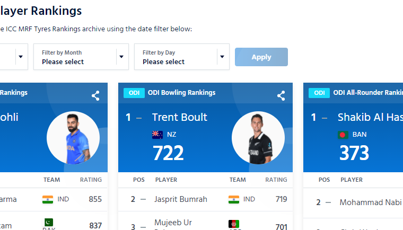Screen dimensions: 403x230
Task: Click the share icon on the batting rankings card
Action: point(95,95)
